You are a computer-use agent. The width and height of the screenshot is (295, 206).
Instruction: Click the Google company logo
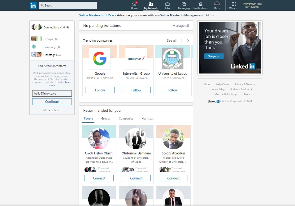(100, 58)
